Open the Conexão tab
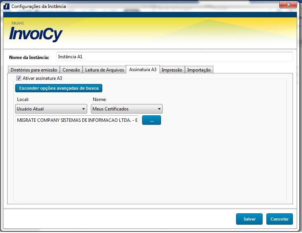 71,70
